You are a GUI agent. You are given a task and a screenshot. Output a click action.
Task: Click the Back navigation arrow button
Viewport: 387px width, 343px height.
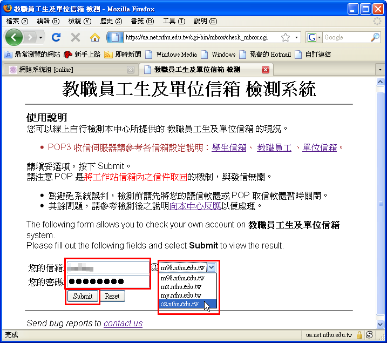point(15,37)
